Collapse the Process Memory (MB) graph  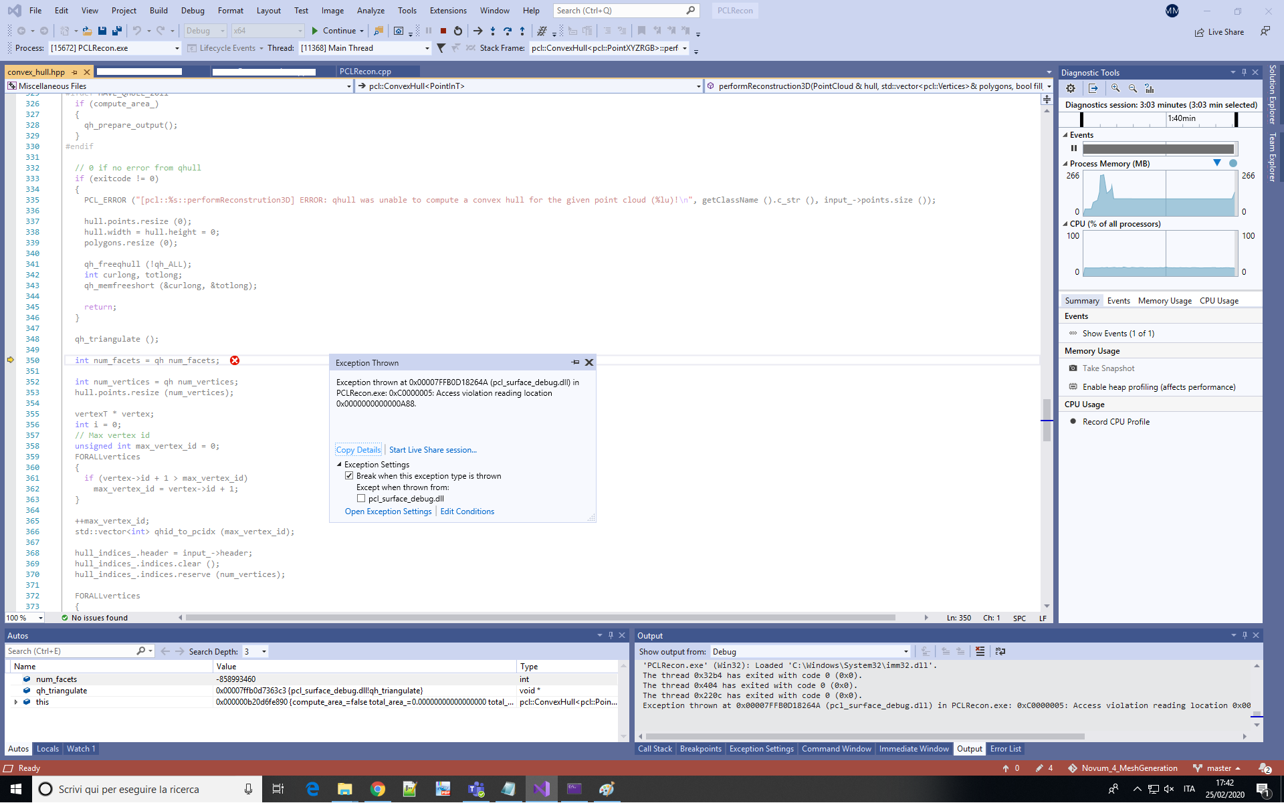pos(1065,164)
